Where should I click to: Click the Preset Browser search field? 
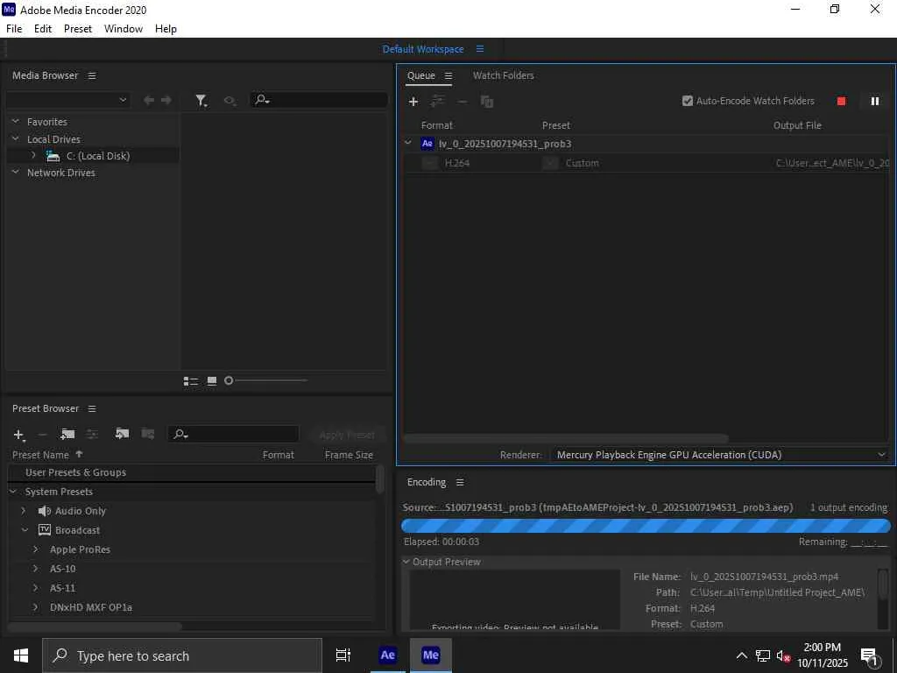tap(233, 435)
